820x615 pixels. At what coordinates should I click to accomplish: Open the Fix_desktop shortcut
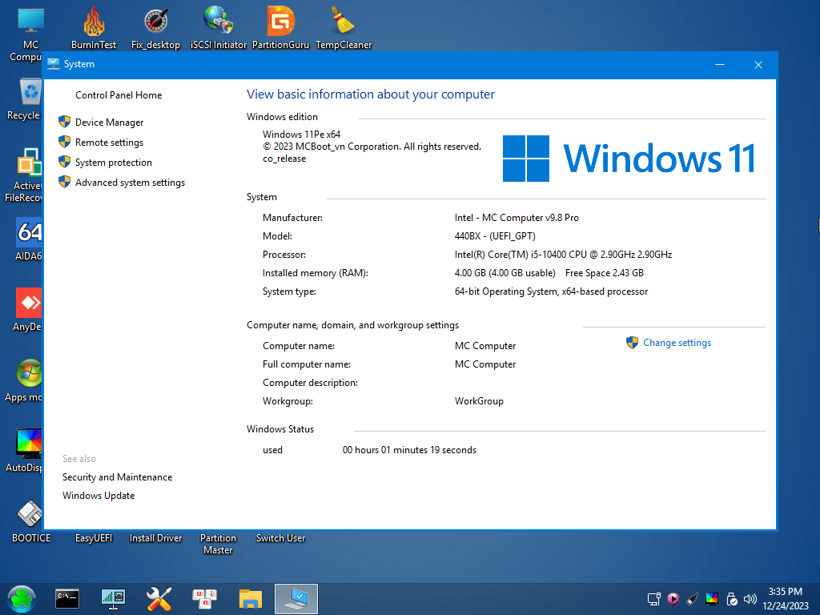click(x=155, y=24)
